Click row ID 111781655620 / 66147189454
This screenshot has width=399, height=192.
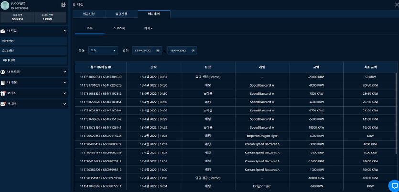pyautogui.click(x=100, y=102)
